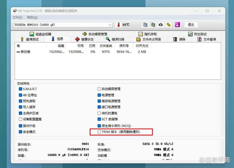Open the drive selection dropdown
Screen dimensions: 234x168
[109, 24]
